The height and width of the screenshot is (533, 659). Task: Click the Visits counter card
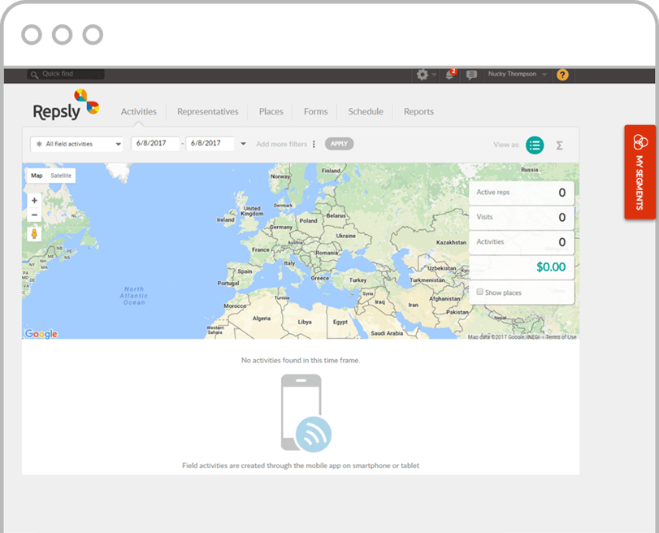coord(522,218)
